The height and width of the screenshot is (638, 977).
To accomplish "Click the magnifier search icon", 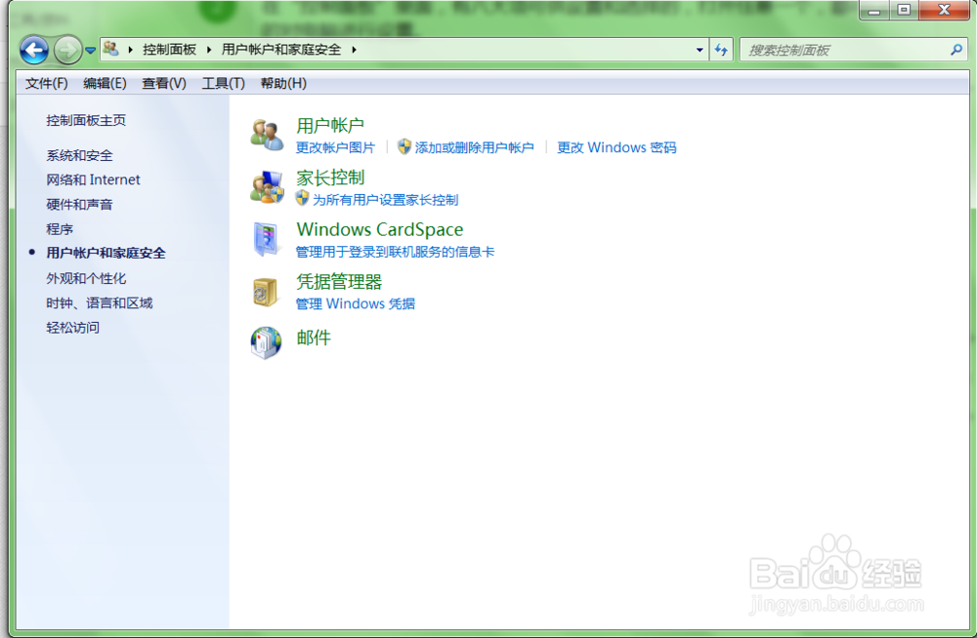I will 956,50.
